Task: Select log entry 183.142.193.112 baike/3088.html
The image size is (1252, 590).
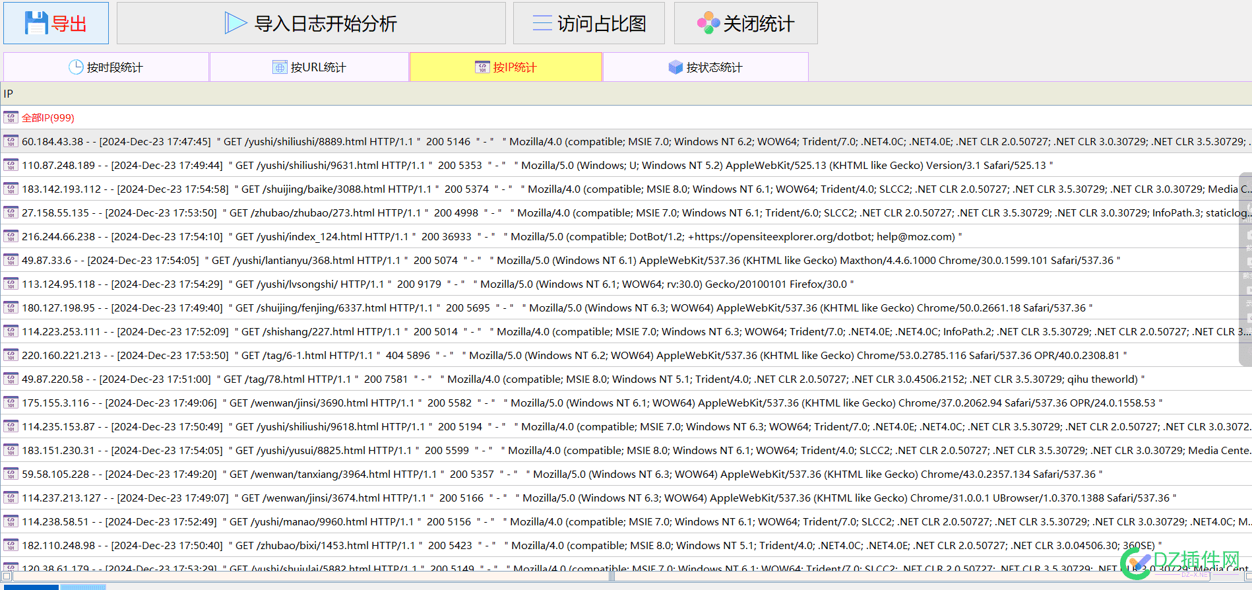Action: point(626,189)
